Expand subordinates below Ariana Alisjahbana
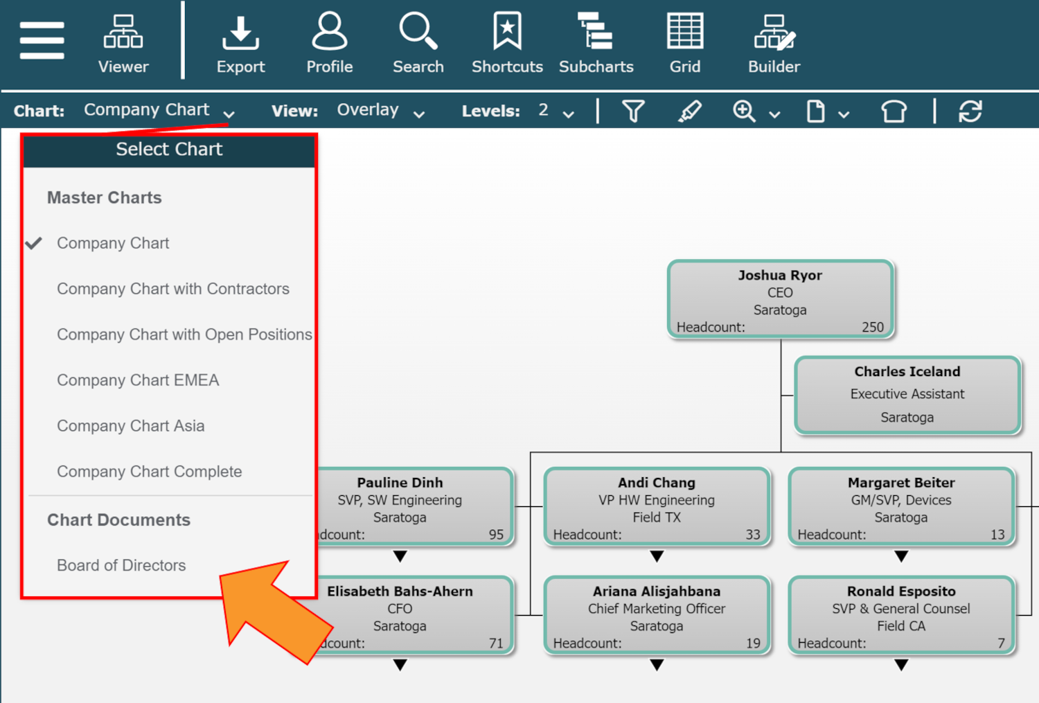 657,665
